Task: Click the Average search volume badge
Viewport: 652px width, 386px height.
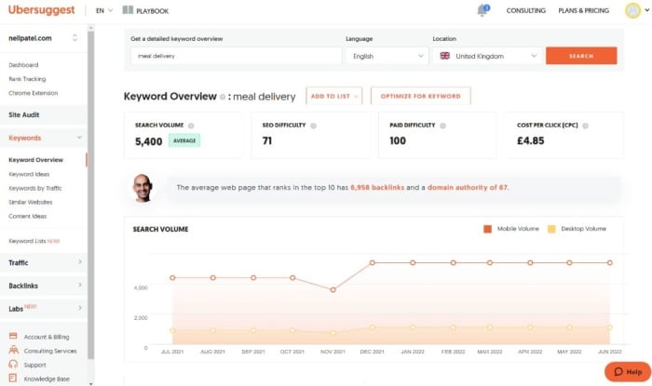Action: [x=184, y=140]
